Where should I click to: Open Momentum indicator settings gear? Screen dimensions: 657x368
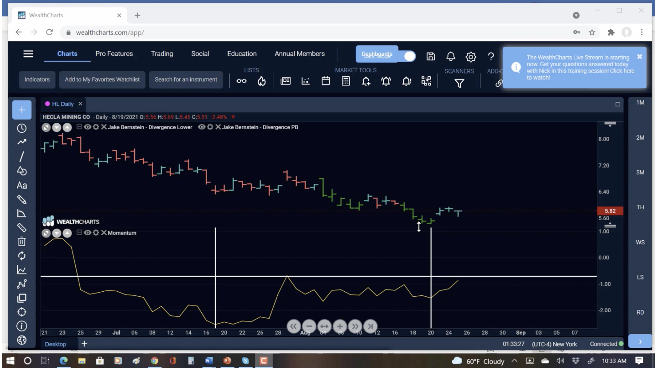pos(95,233)
